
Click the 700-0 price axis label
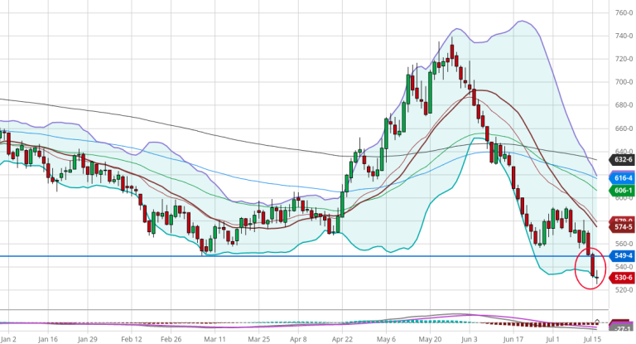(623, 82)
